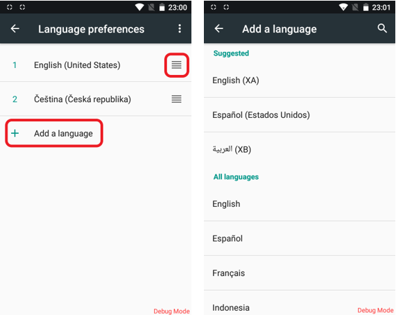Select Čeština (Česká republika) entry
The image size is (396, 315).
point(96,99)
